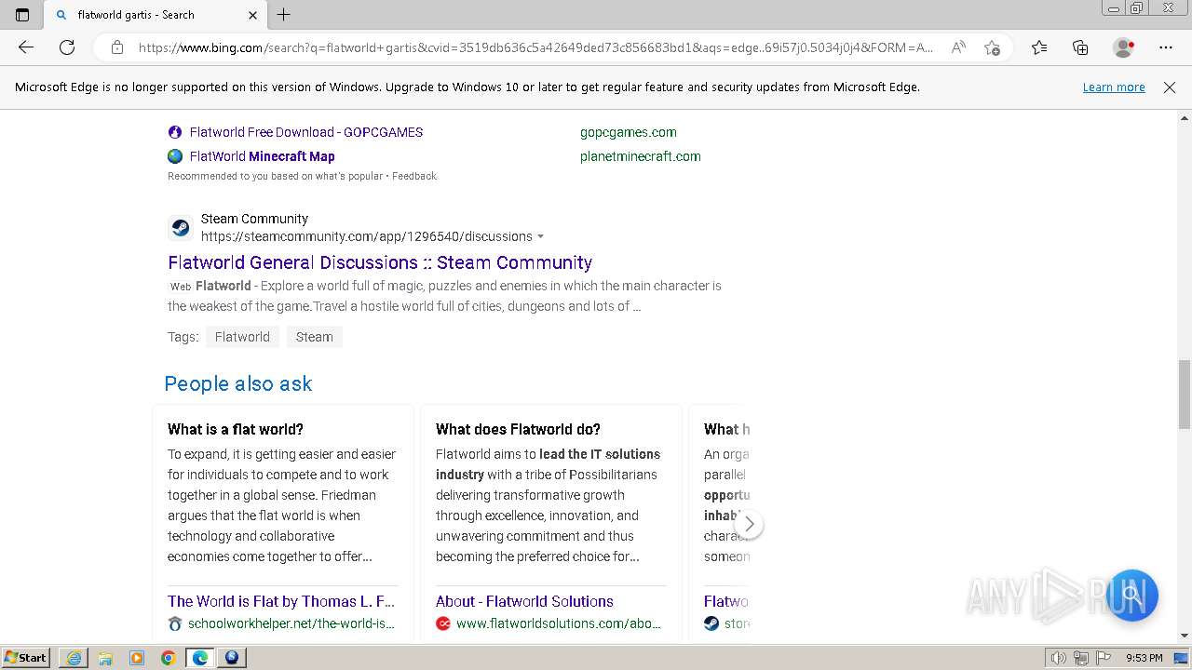
Task: Click the Action Center flag tray icon
Action: 1103,658
